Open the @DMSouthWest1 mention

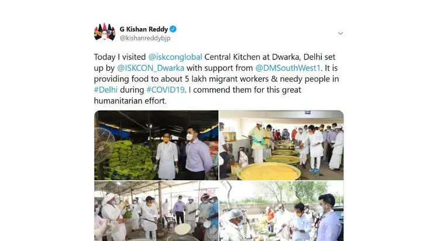pos(288,68)
